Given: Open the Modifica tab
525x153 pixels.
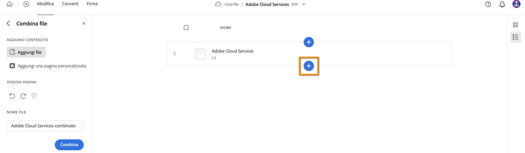Looking at the screenshot, I should click(x=45, y=4).
